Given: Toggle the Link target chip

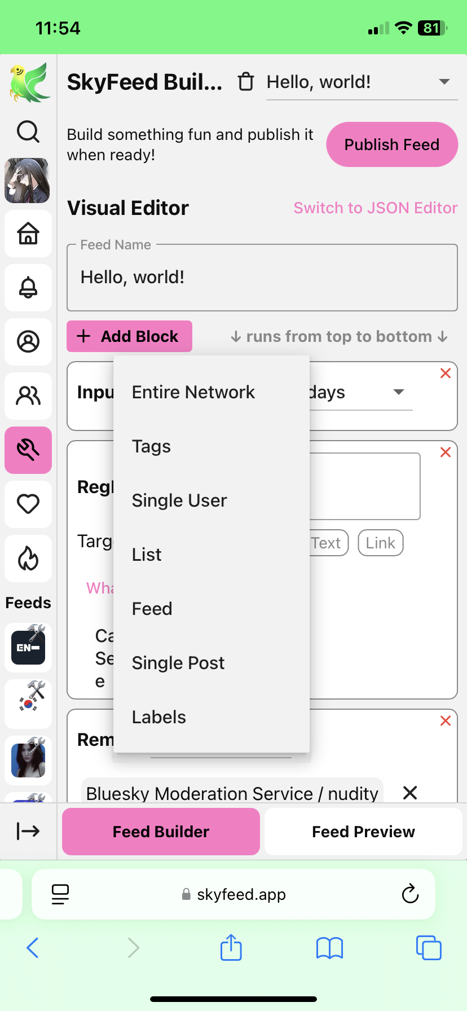Looking at the screenshot, I should click(380, 543).
